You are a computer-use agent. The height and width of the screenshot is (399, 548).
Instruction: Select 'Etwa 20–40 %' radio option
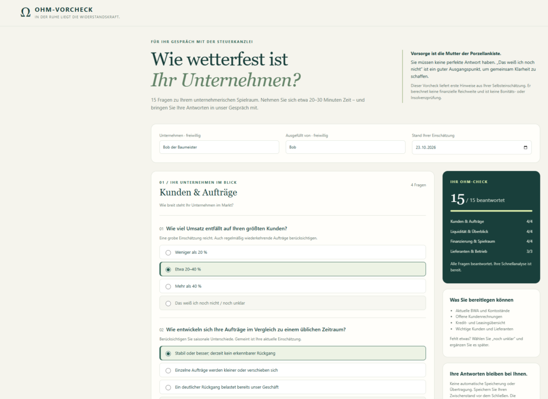[293, 269]
